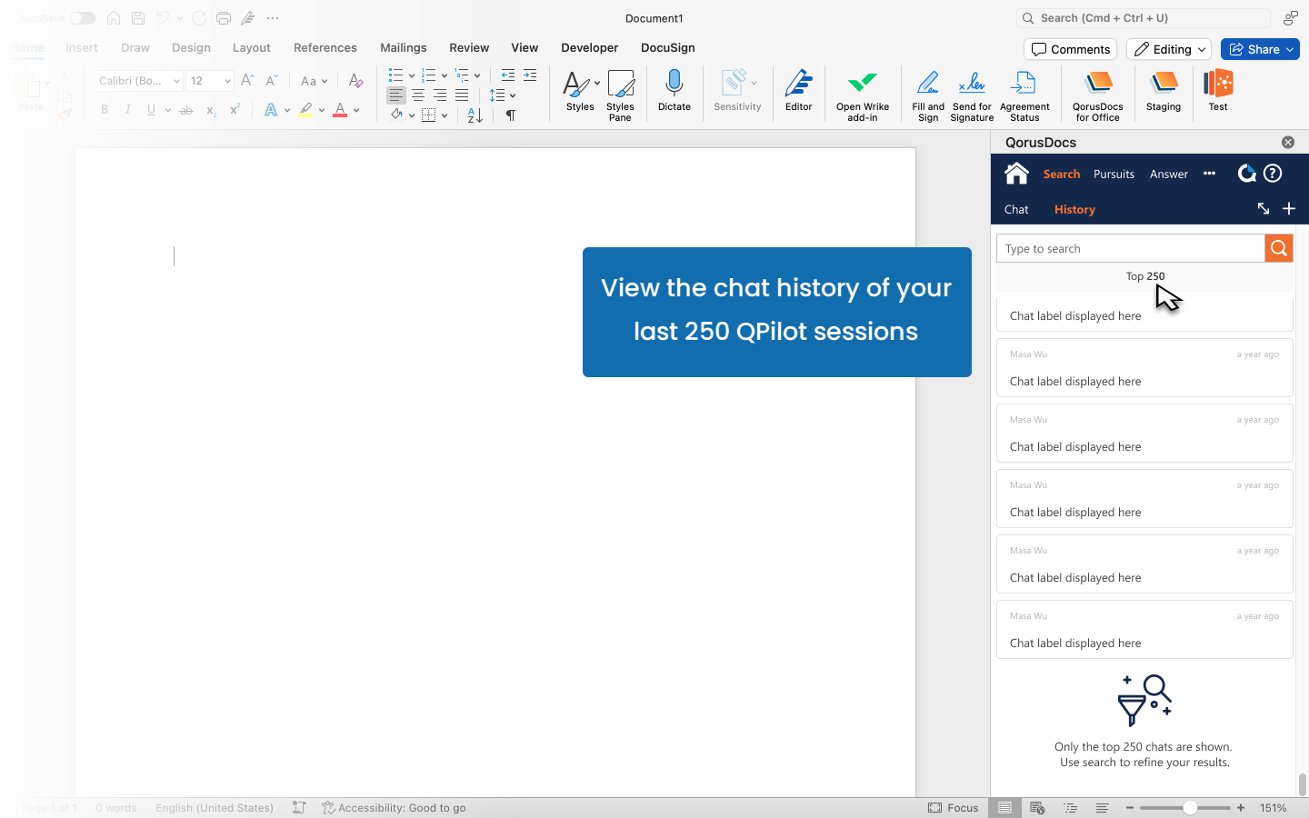1309x818 pixels.
Task: Clear all formatting
Action: coord(355,81)
